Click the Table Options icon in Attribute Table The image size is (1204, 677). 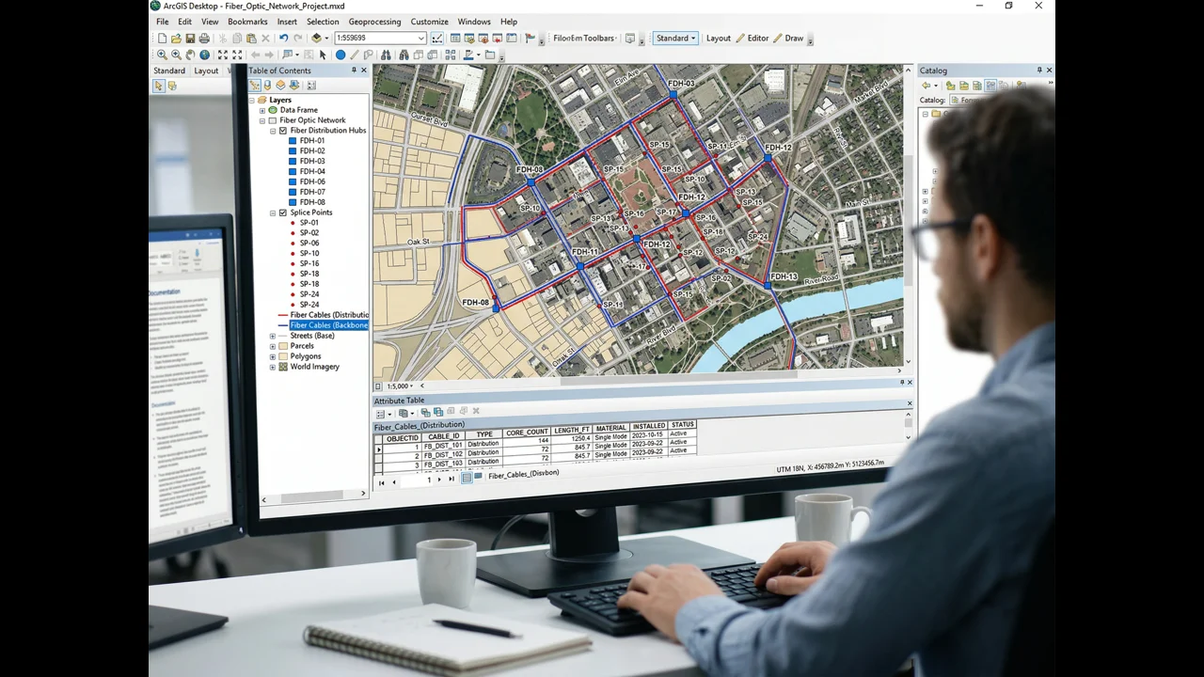pyautogui.click(x=380, y=414)
